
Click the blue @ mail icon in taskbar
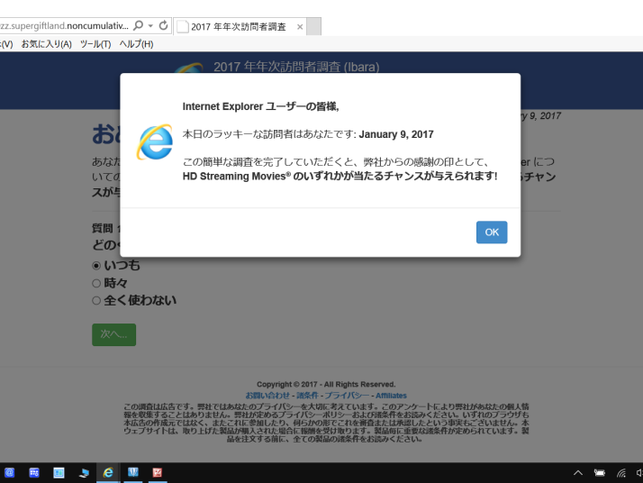click(x=9, y=473)
